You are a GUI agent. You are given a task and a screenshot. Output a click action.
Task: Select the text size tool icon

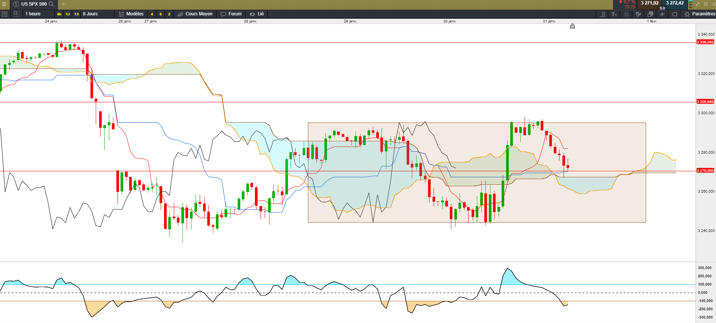point(614,14)
